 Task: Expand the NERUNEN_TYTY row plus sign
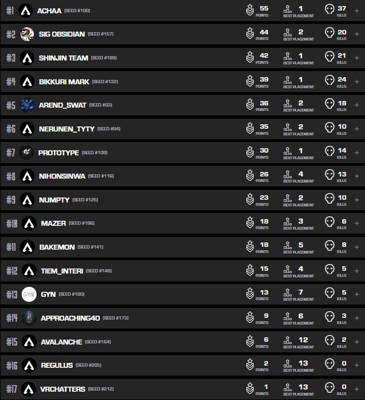click(x=357, y=129)
